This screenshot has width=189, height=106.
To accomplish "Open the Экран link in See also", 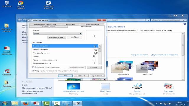I will pyautogui.click(x=25, y=85).
